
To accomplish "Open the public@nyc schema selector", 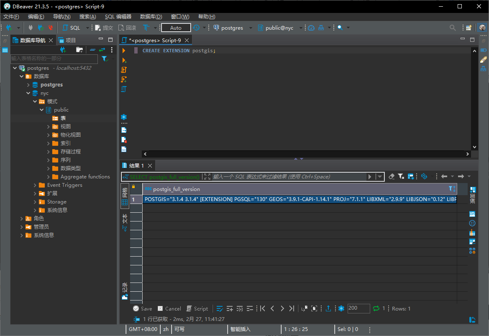I will click(280, 28).
